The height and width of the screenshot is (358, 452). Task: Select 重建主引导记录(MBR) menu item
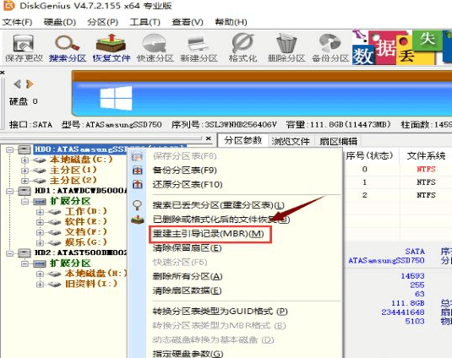point(208,234)
